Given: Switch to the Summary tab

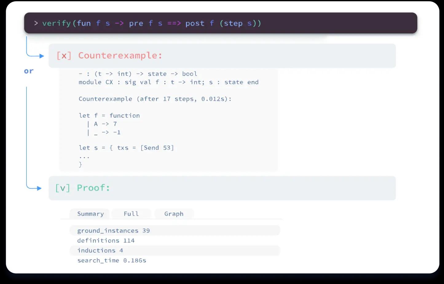Looking at the screenshot, I should coord(90,214).
